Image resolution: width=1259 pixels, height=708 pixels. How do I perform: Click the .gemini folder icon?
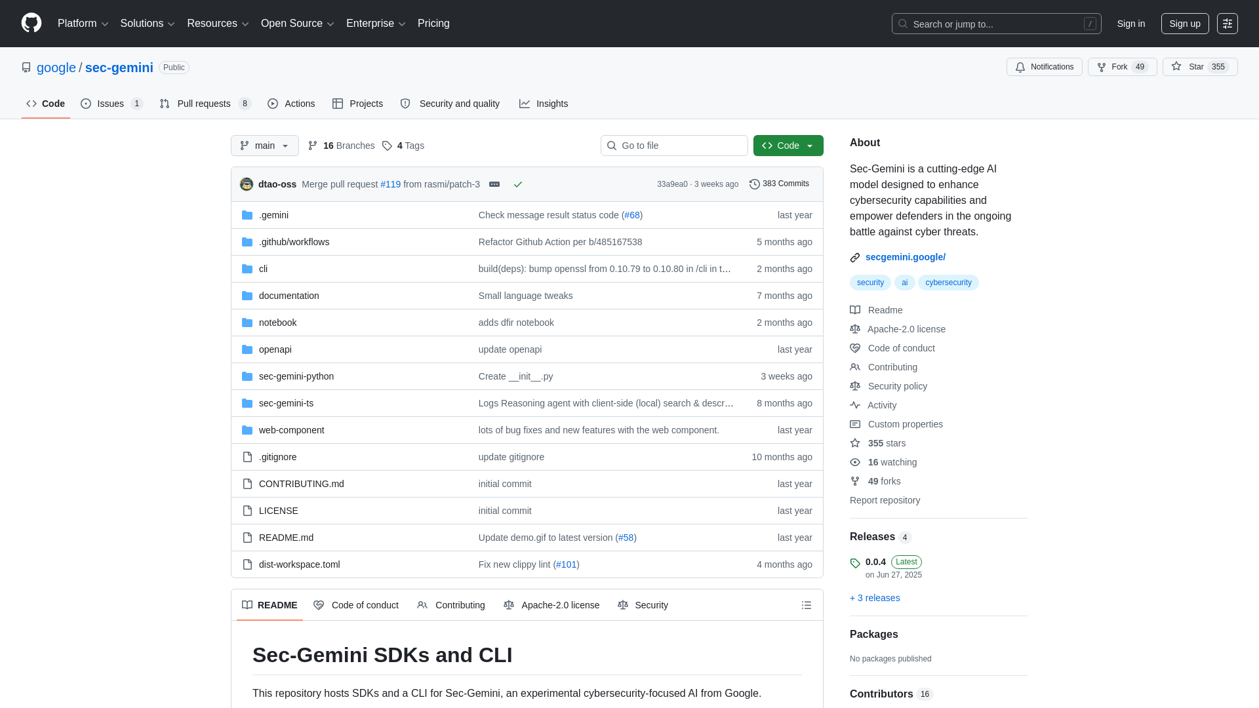click(x=247, y=215)
